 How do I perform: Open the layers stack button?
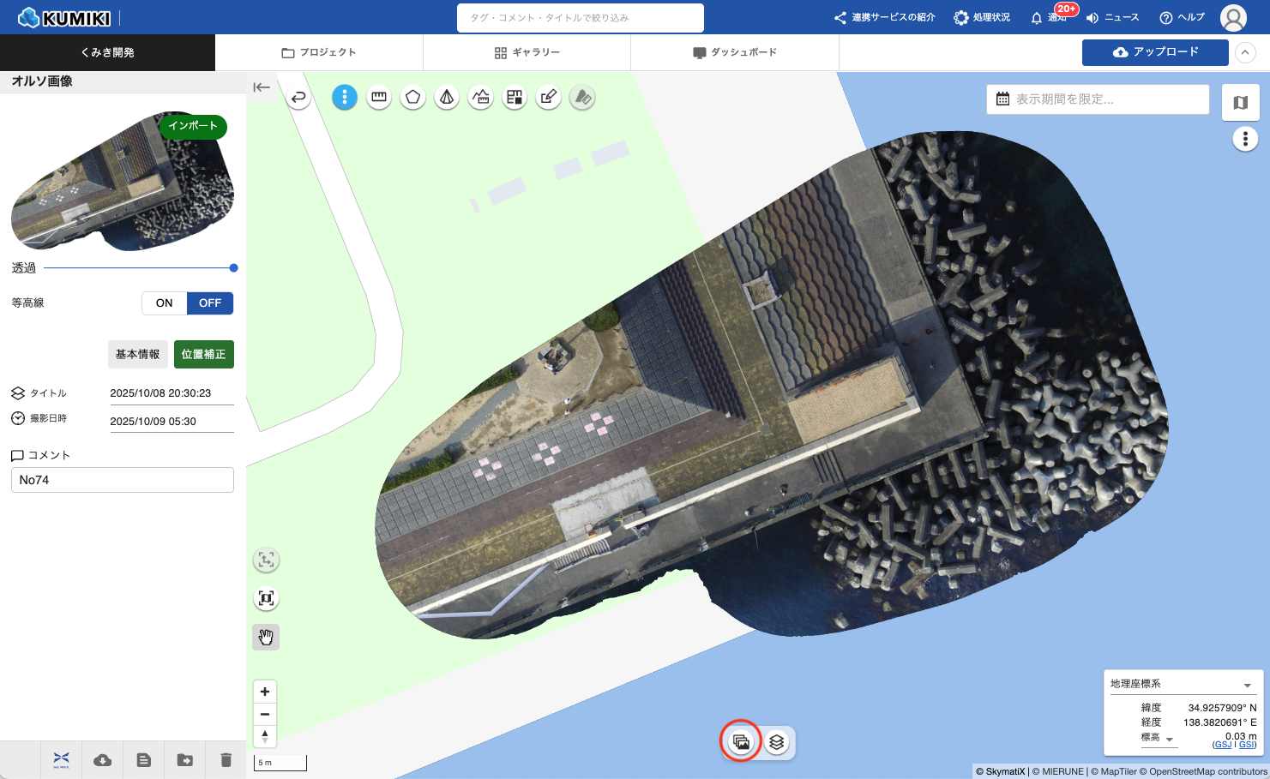[x=777, y=742]
